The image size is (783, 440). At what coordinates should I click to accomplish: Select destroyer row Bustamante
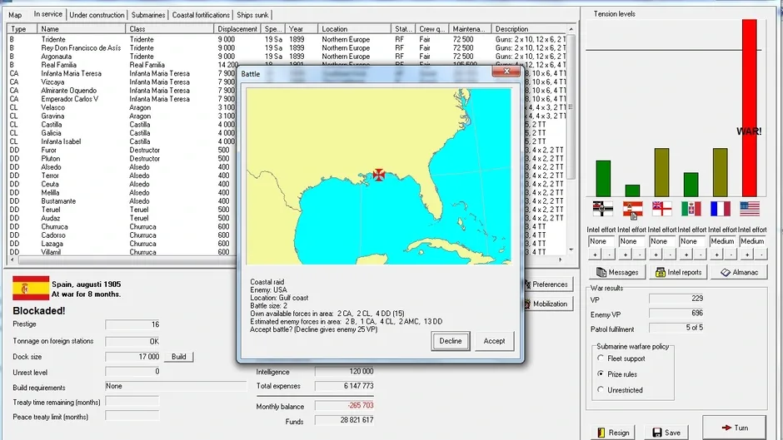pyautogui.click(x=287, y=201)
